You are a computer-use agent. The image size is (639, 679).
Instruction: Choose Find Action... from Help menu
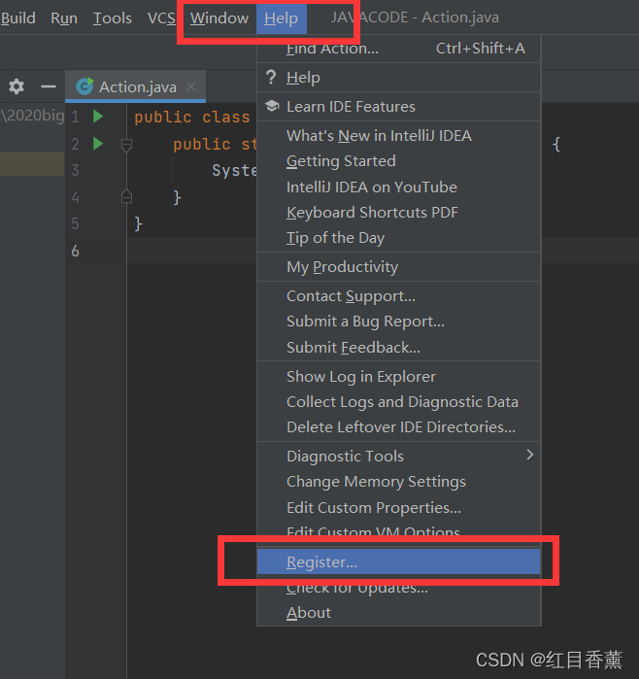(x=399, y=49)
